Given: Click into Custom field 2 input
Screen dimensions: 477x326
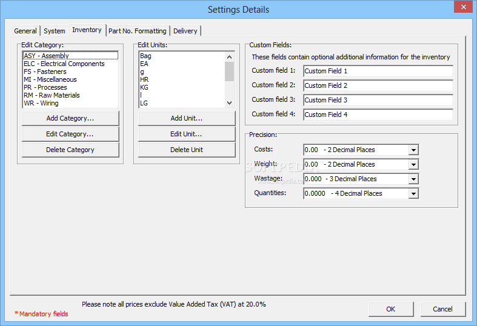Looking at the screenshot, I should click(378, 85).
